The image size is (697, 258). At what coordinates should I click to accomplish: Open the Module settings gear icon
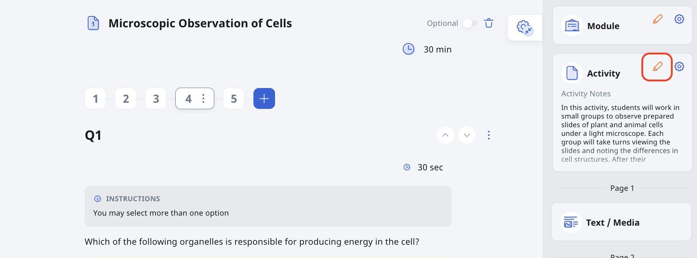[x=679, y=19]
